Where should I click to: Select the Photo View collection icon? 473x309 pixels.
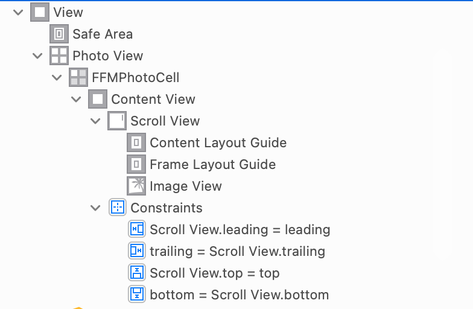[59, 56]
